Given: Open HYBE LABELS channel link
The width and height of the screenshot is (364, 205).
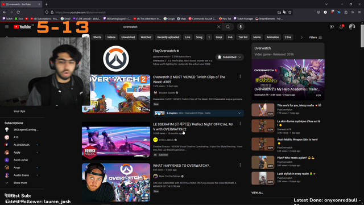Looking at the screenshot, I should tap(166, 140).
